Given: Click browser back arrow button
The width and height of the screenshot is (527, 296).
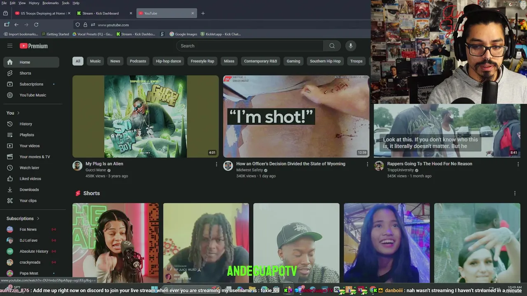Looking at the screenshot, I should click(x=16, y=25).
